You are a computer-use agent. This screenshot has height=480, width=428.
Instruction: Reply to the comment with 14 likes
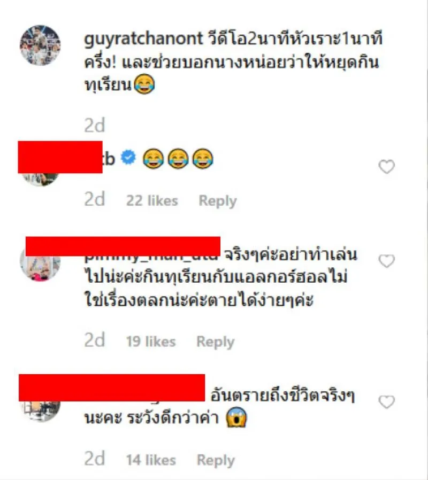[216, 460]
